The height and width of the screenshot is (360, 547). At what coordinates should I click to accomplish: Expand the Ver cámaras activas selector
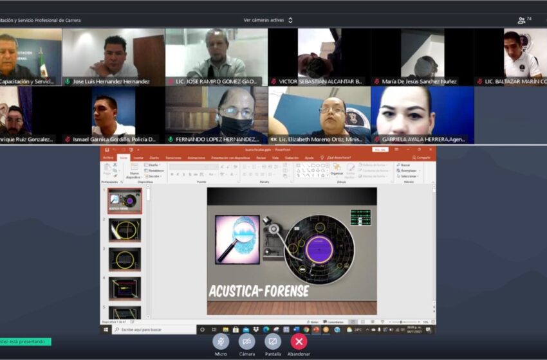(268, 20)
